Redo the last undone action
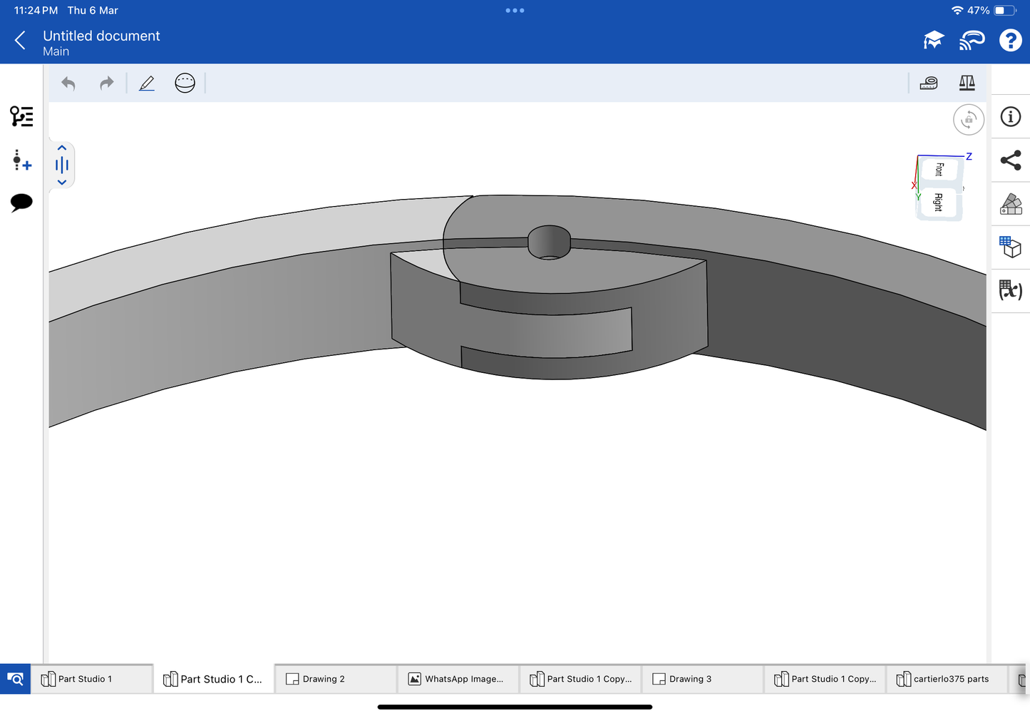The width and height of the screenshot is (1030, 716). tap(106, 83)
